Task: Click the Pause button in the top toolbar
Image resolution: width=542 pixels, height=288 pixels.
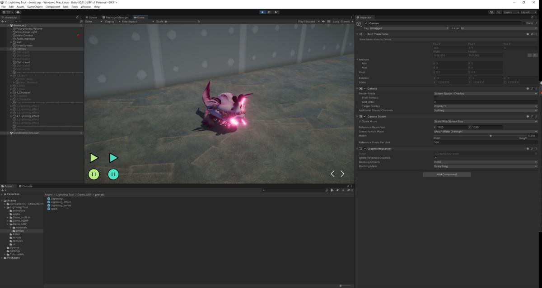Action: 270,12
